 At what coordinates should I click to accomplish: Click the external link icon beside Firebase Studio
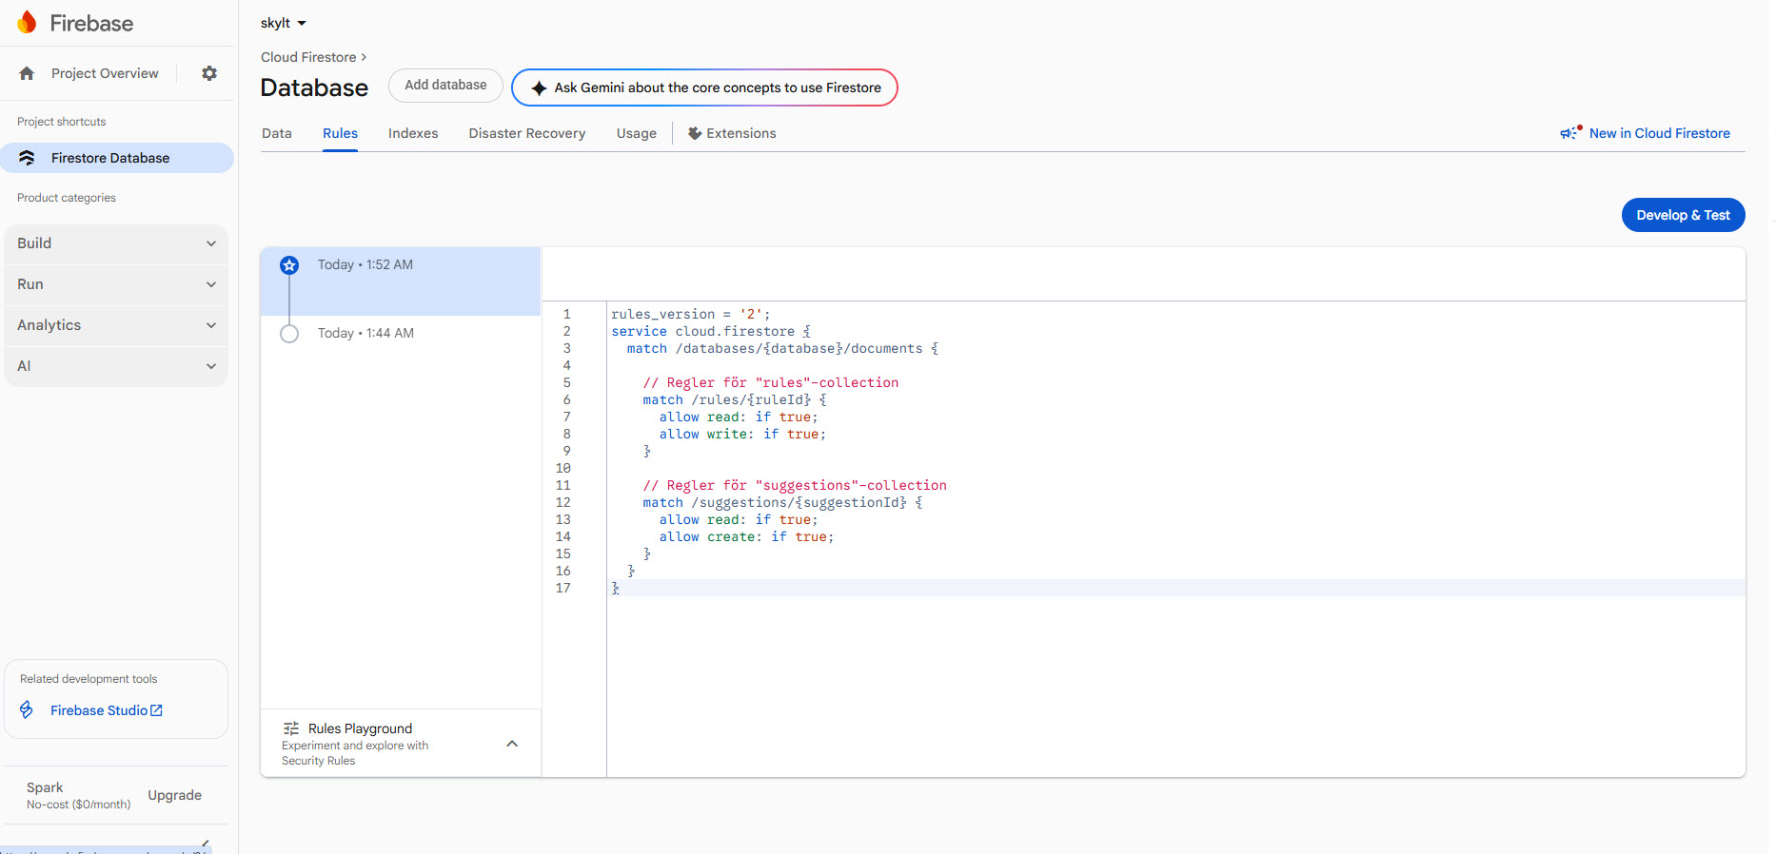pos(157,710)
